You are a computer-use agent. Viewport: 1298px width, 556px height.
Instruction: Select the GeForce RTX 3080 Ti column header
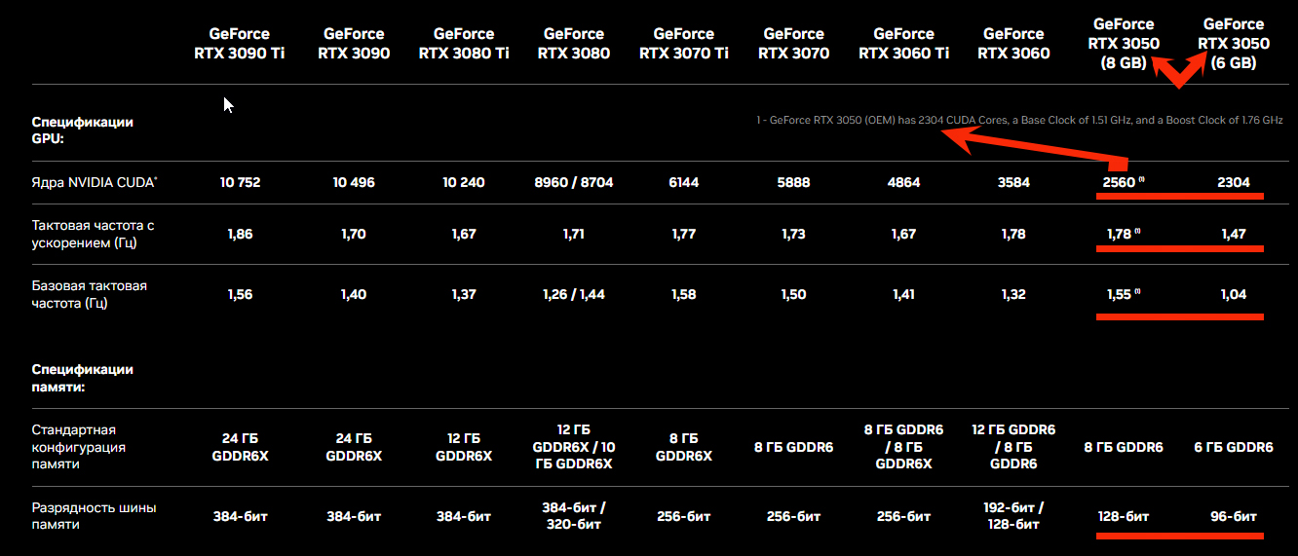(464, 44)
